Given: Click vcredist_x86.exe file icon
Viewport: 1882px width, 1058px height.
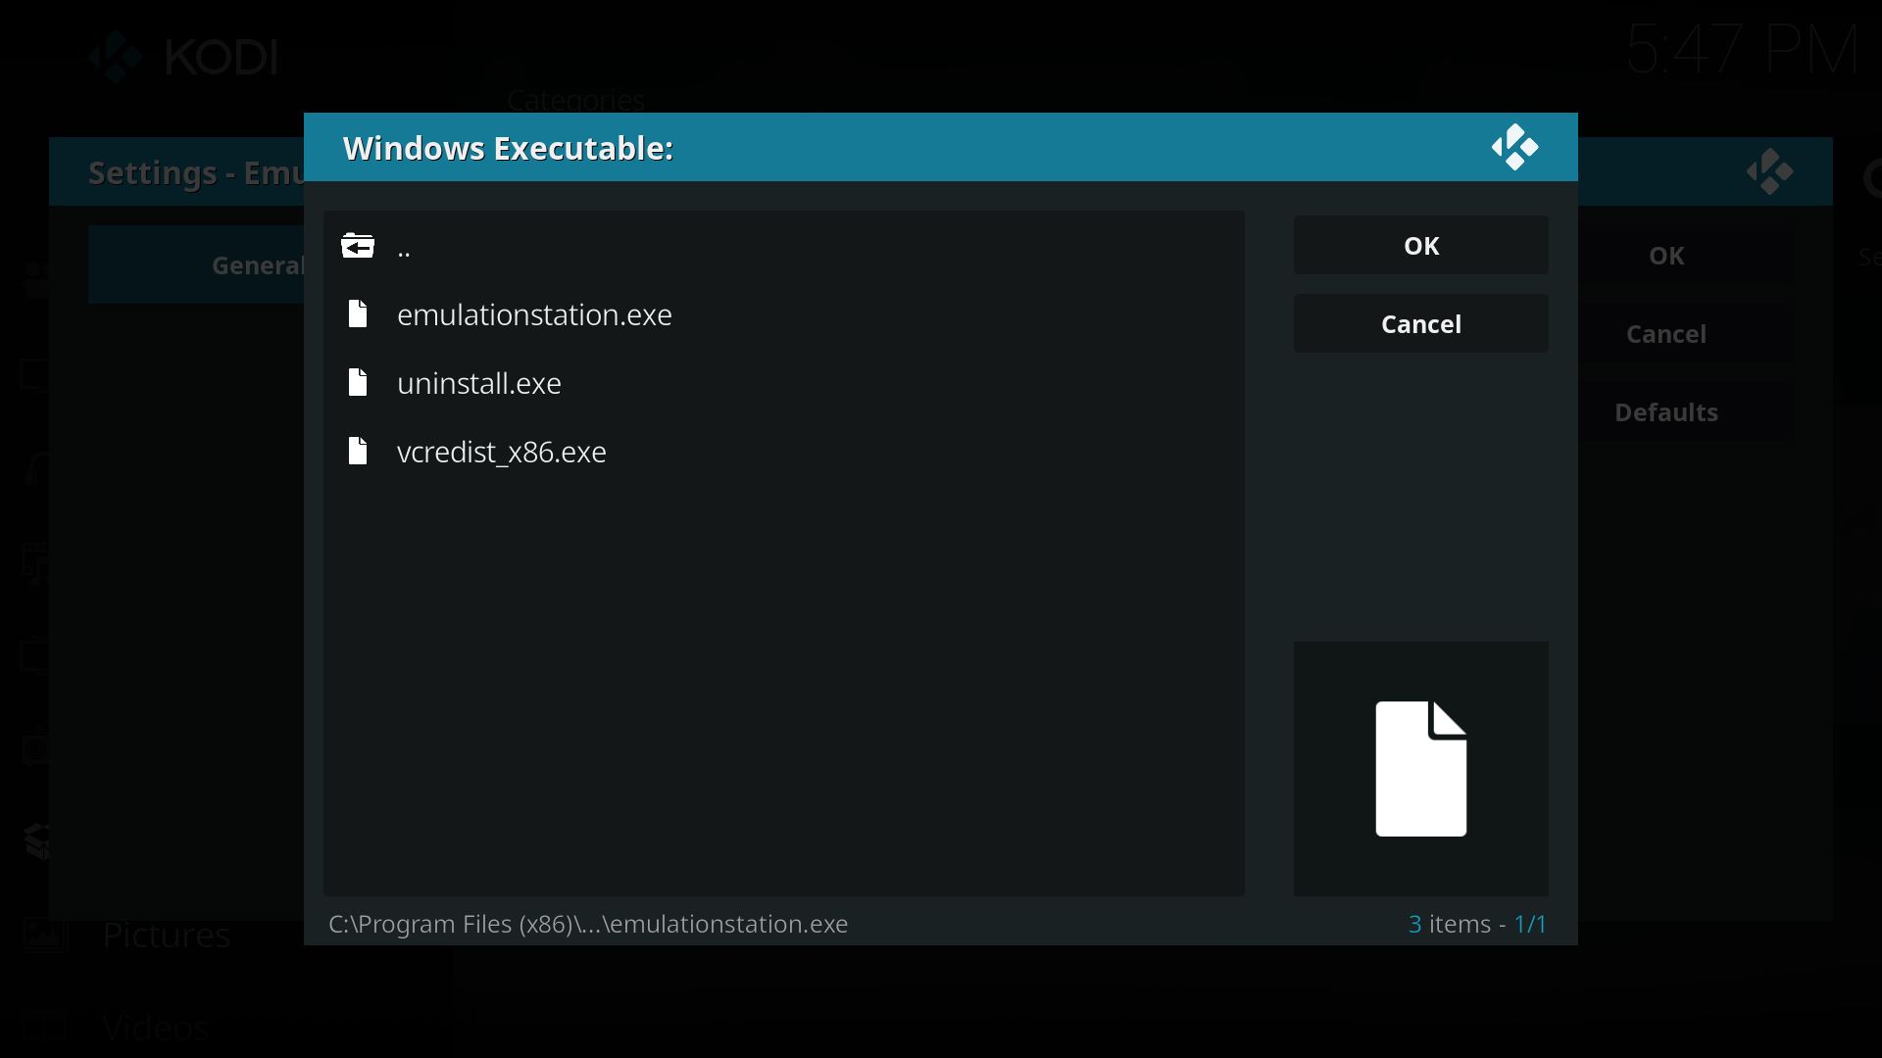Looking at the screenshot, I should click(358, 452).
